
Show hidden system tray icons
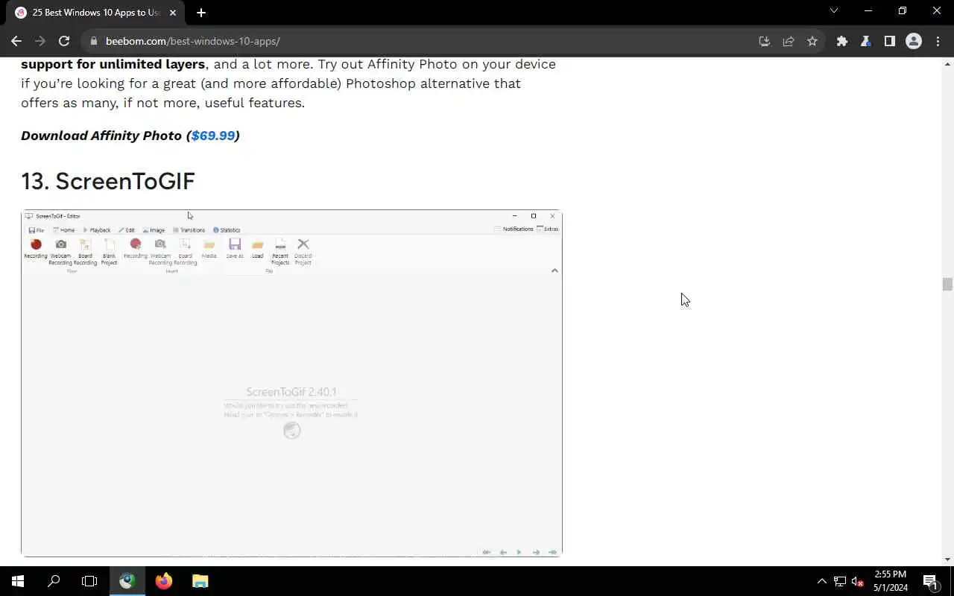coord(821,581)
